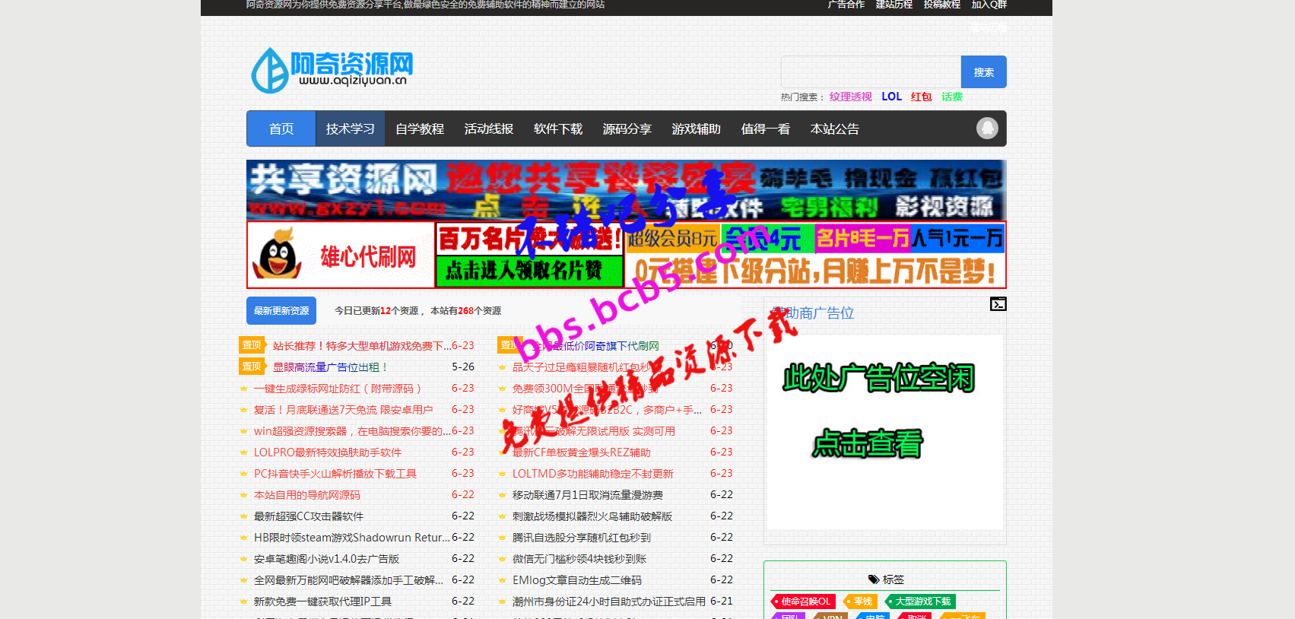Open the 站长推荐 特多大型单机游戏 post

[362, 346]
